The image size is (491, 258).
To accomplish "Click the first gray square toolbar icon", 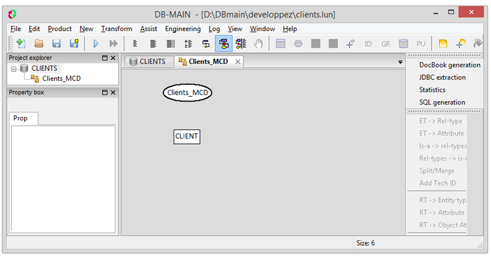I will click(x=316, y=44).
